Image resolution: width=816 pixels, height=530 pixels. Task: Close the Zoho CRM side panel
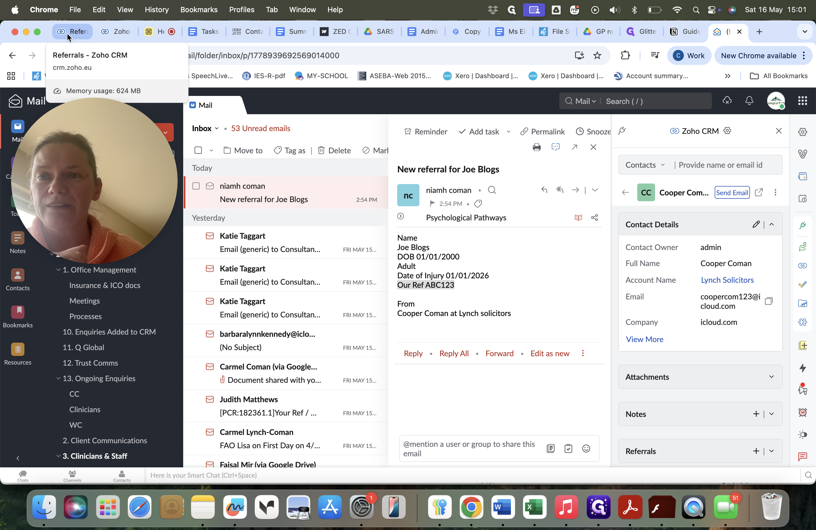pos(779,131)
